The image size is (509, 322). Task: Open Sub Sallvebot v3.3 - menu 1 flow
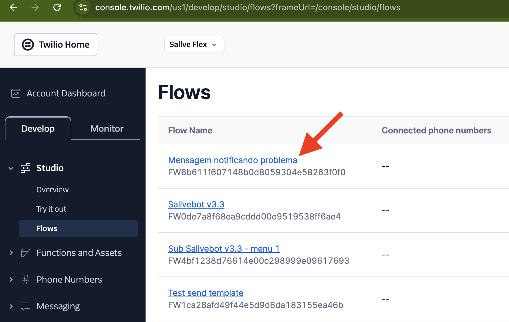click(224, 249)
